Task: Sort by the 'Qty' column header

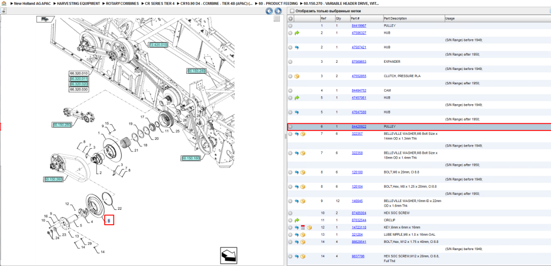Action: point(338,19)
